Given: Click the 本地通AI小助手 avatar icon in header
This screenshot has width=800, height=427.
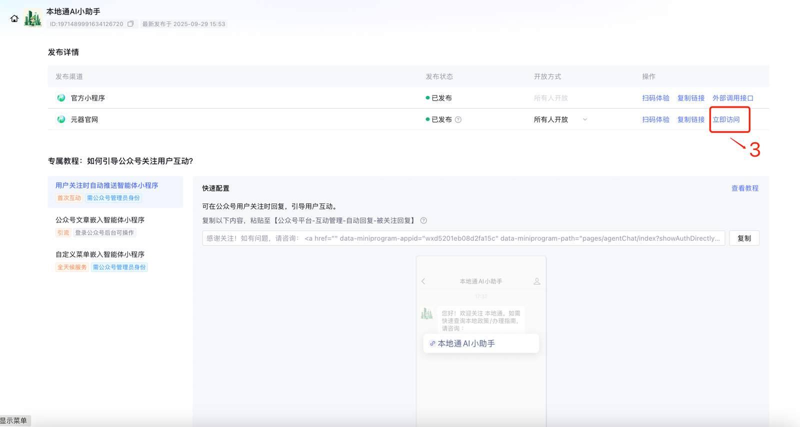Looking at the screenshot, I should [33, 18].
